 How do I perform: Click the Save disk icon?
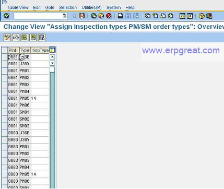click(x=82, y=16)
